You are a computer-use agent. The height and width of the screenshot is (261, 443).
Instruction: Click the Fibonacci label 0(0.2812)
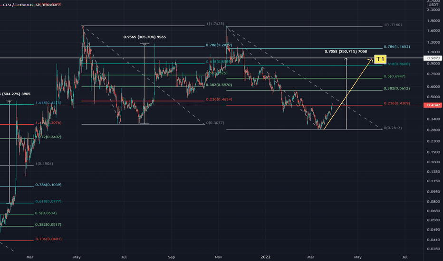[x=393, y=128]
